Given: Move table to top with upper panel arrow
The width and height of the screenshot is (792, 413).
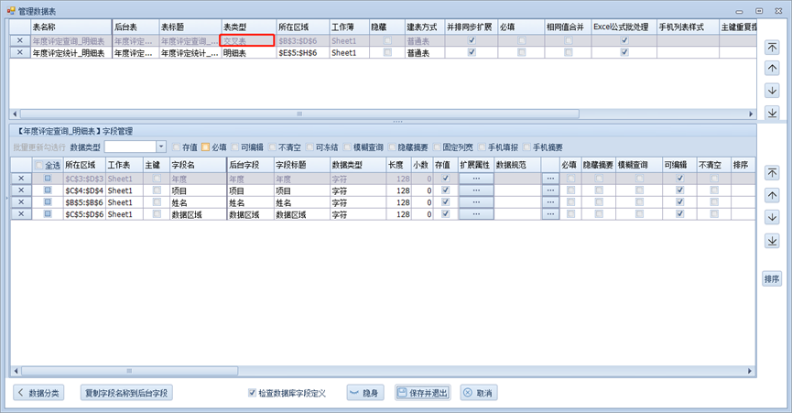Looking at the screenshot, I should (x=771, y=48).
